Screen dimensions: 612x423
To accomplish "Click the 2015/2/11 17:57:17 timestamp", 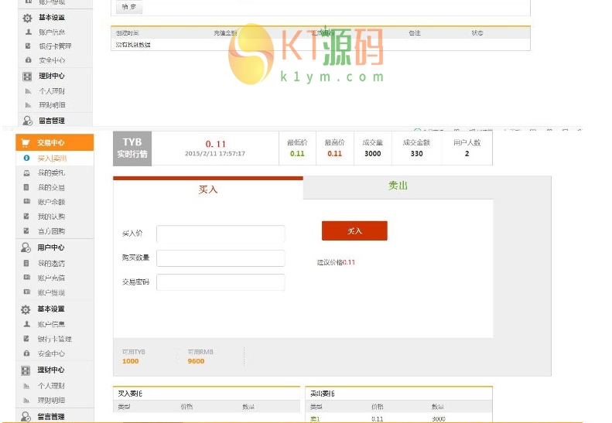I will (x=215, y=154).
